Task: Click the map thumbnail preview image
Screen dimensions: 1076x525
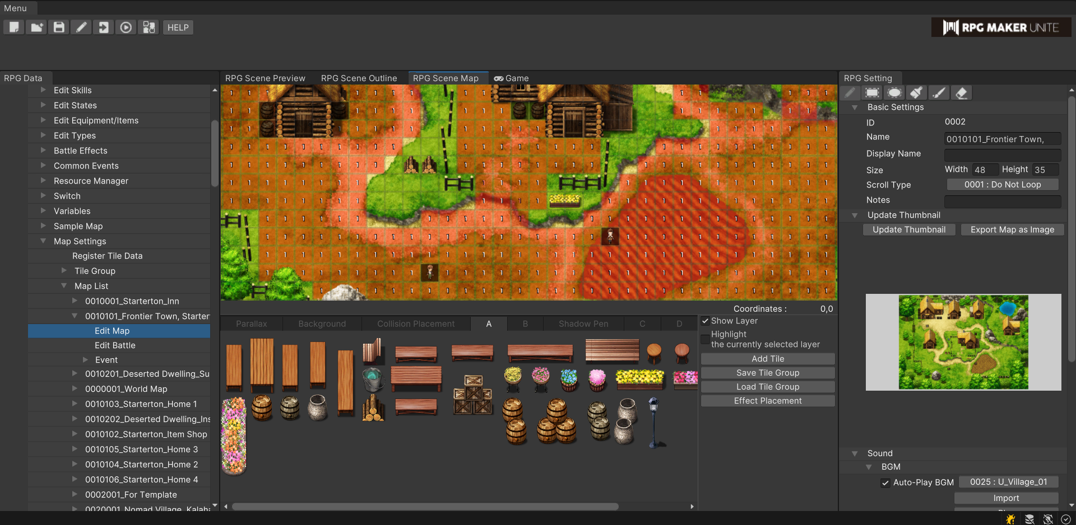Action: pyautogui.click(x=963, y=342)
